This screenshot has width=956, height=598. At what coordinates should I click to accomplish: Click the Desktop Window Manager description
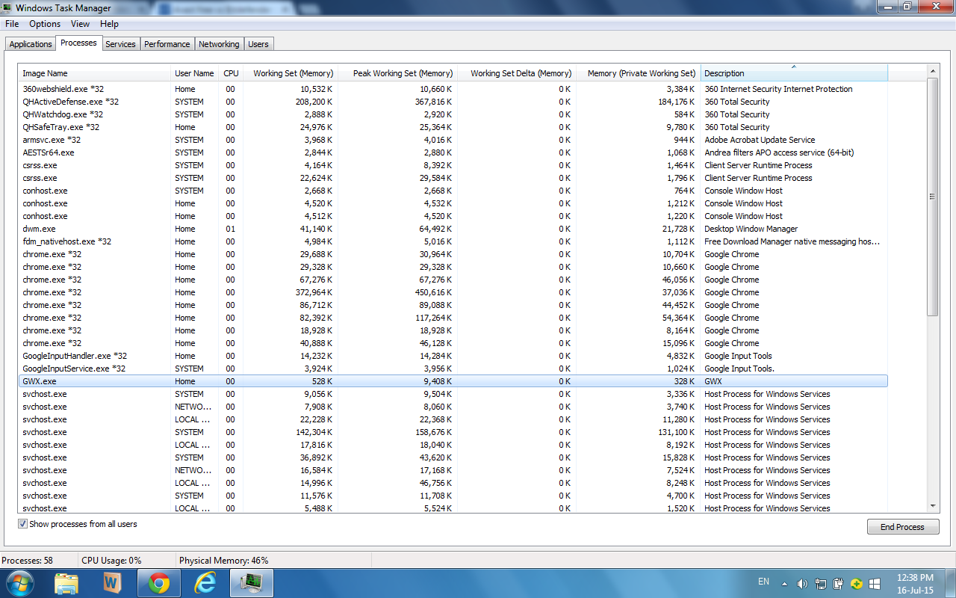tap(751, 229)
